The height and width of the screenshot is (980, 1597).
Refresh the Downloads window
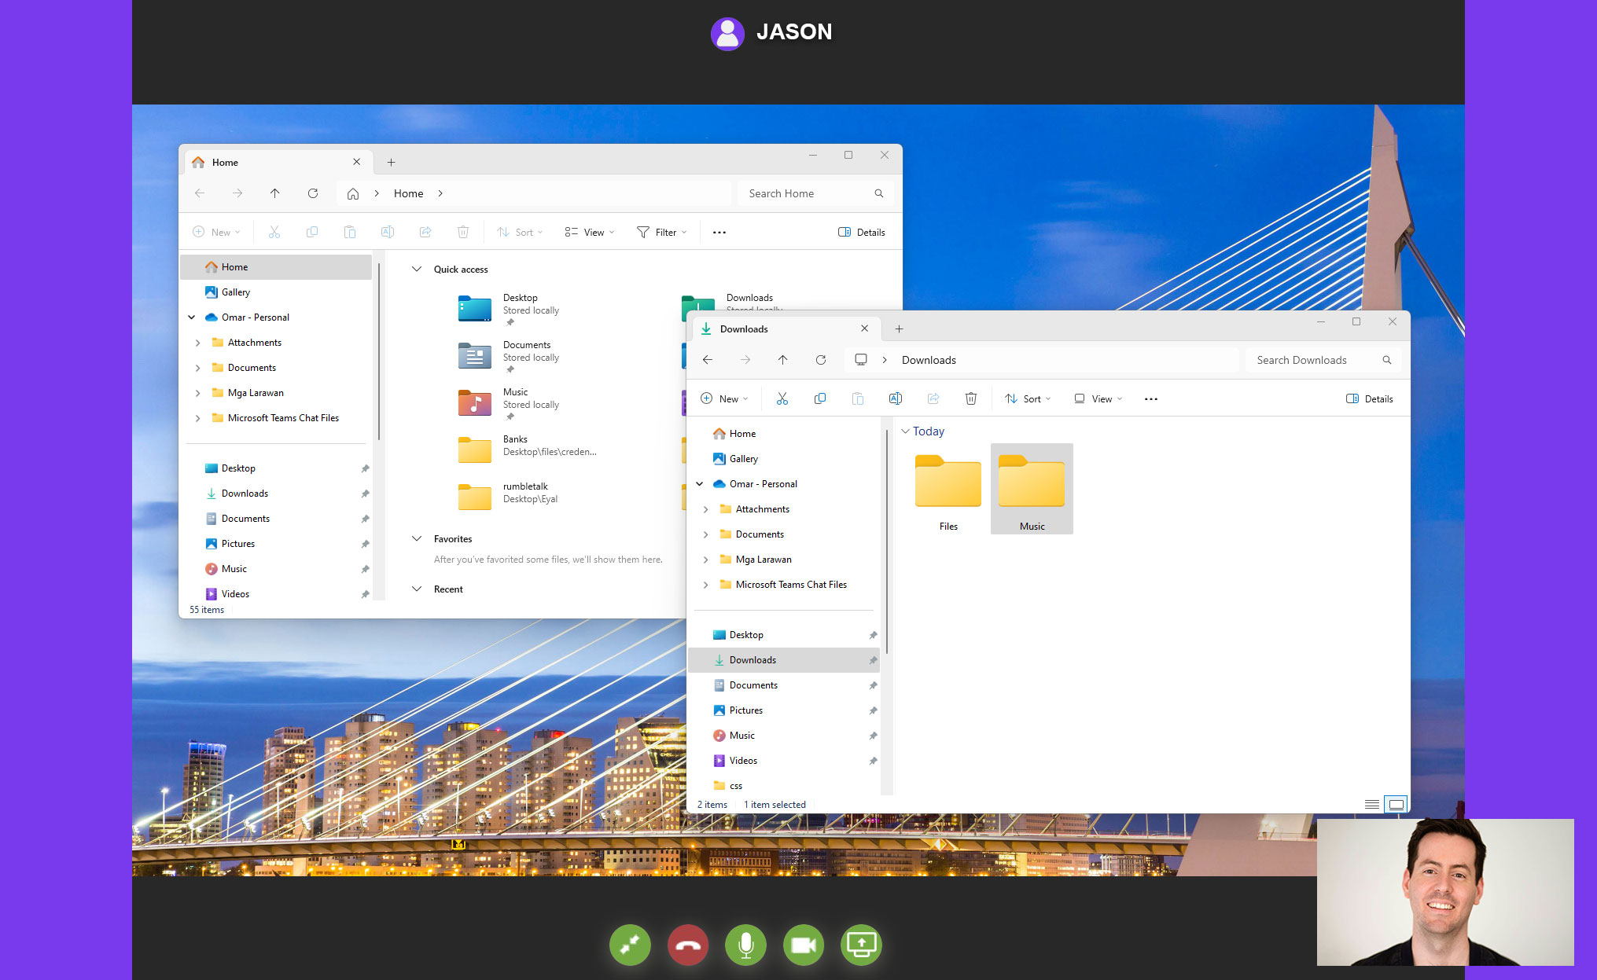pos(820,360)
